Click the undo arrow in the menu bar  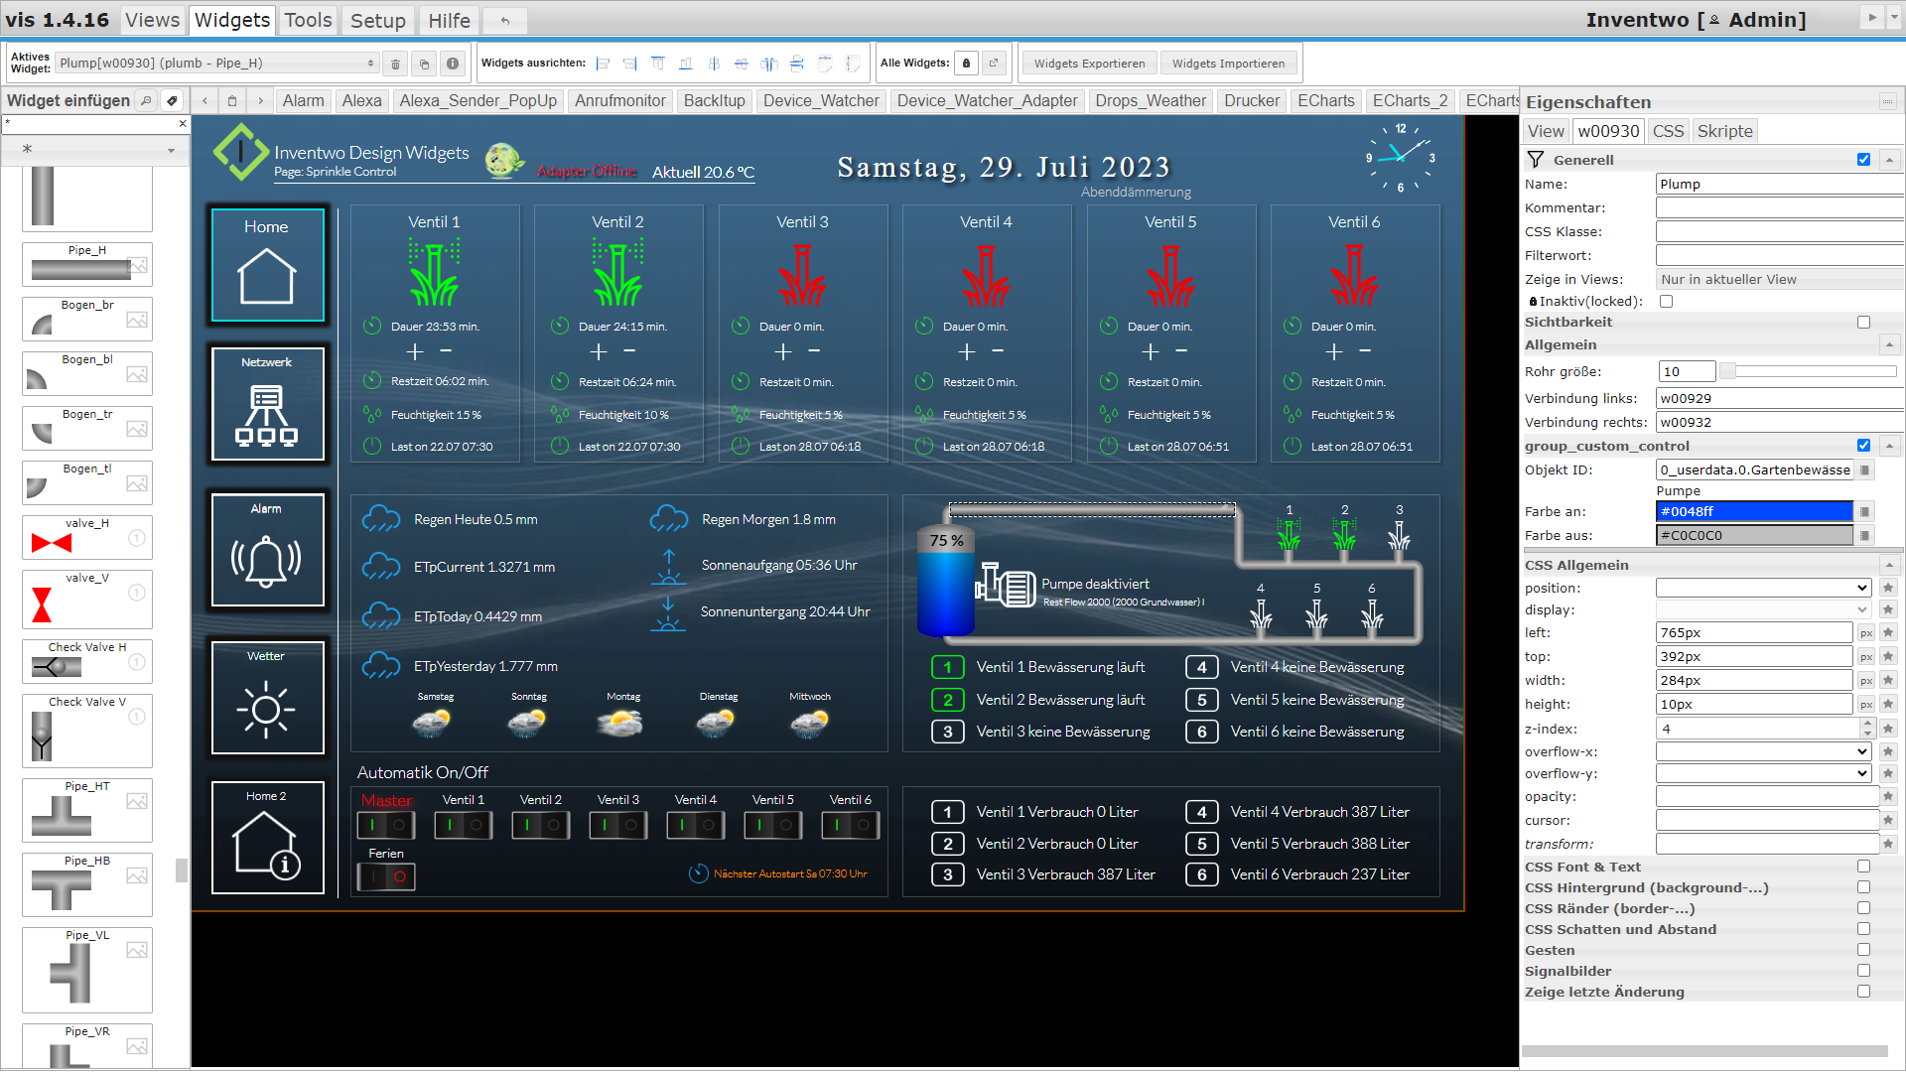coord(504,20)
